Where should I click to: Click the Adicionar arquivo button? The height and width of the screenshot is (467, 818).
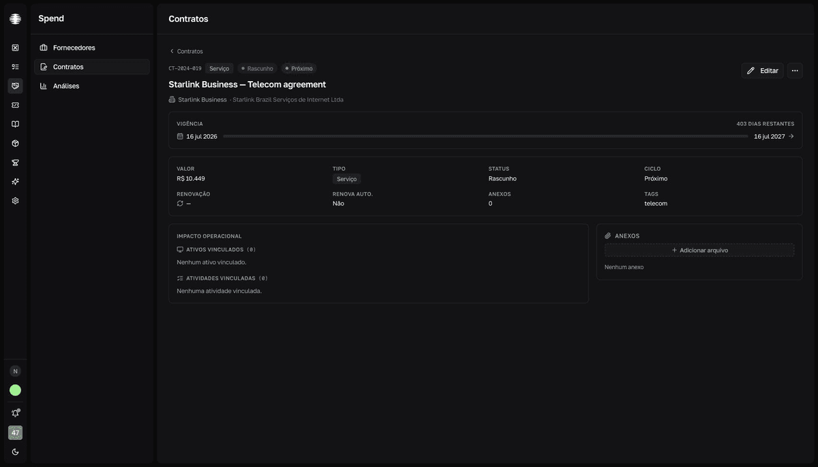[699, 250]
